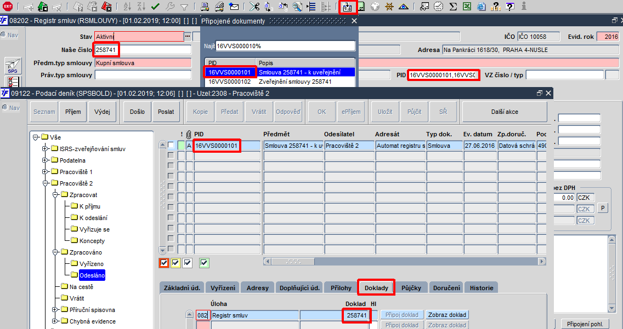Toggle the orange-bordered filter checkbox
Image resolution: width=623 pixels, height=329 pixels.
163,262
